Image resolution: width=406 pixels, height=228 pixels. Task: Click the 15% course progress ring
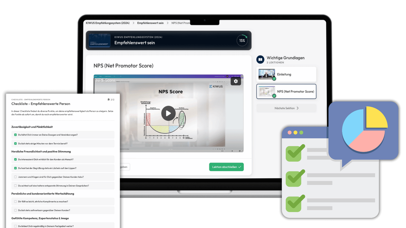click(x=242, y=41)
